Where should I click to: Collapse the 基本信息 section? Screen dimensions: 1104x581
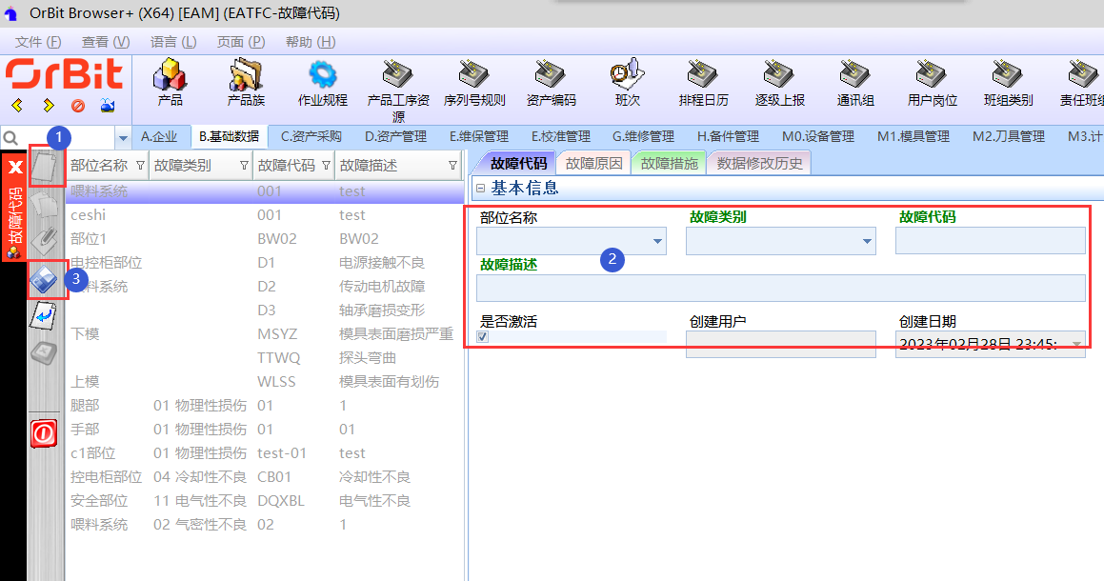pyautogui.click(x=480, y=189)
